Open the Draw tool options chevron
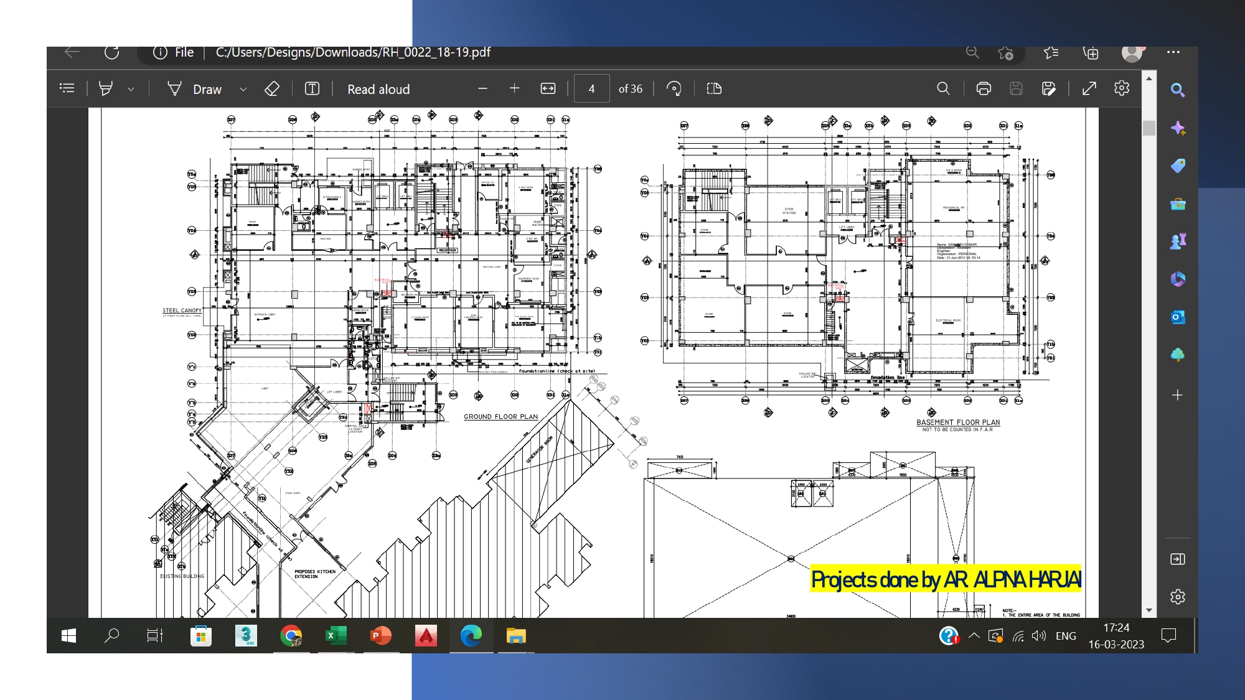Screen dimensions: 1245x700 point(243,89)
